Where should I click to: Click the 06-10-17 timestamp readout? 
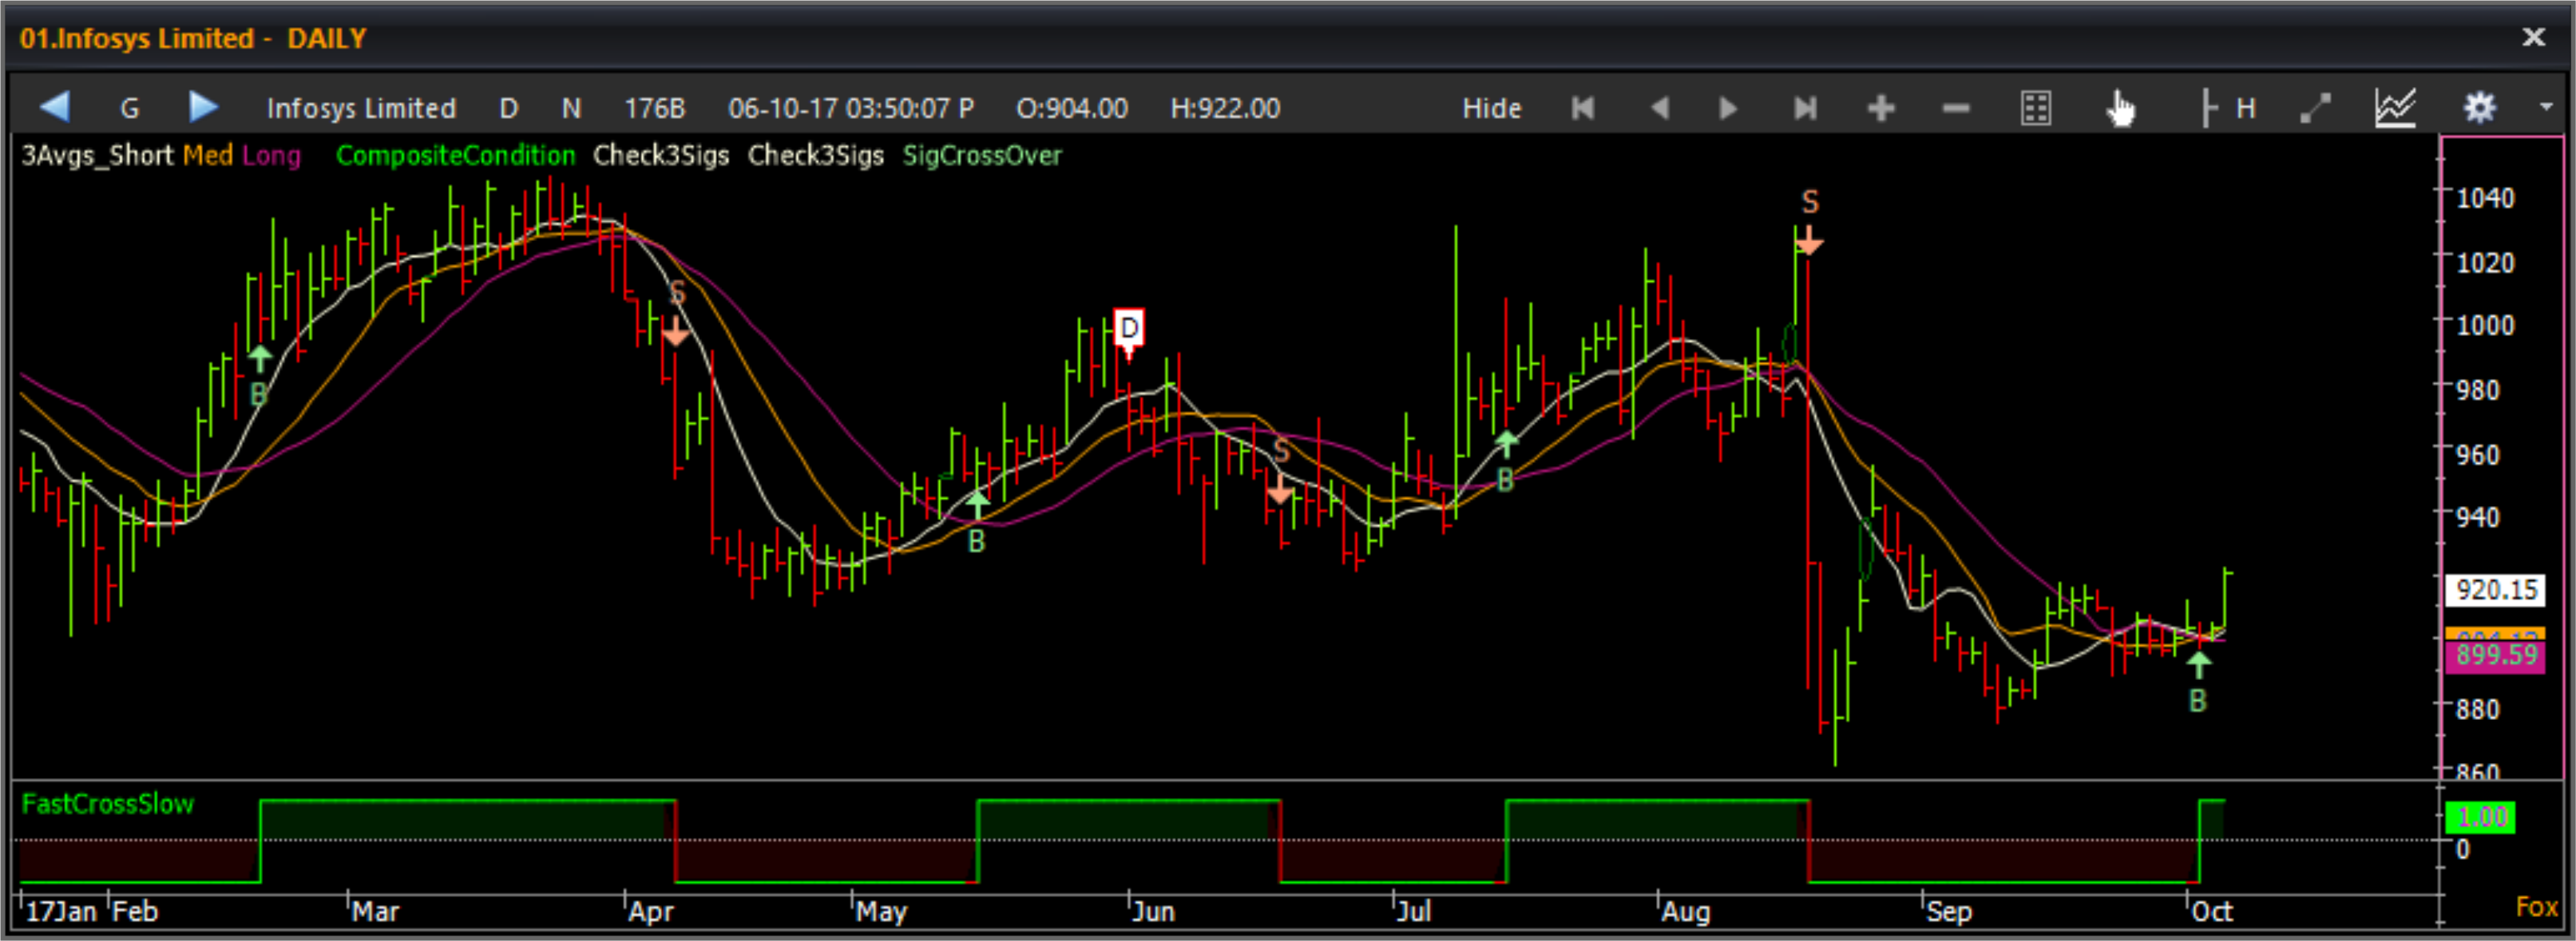click(x=851, y=108)
